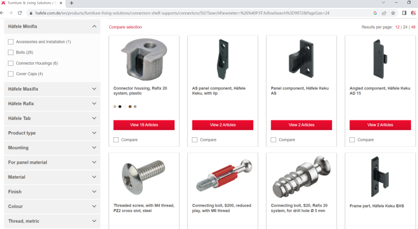Open a new browser tab
This screenshot has width=418, height=229.
pyautogui.click(x=71, y=3)
